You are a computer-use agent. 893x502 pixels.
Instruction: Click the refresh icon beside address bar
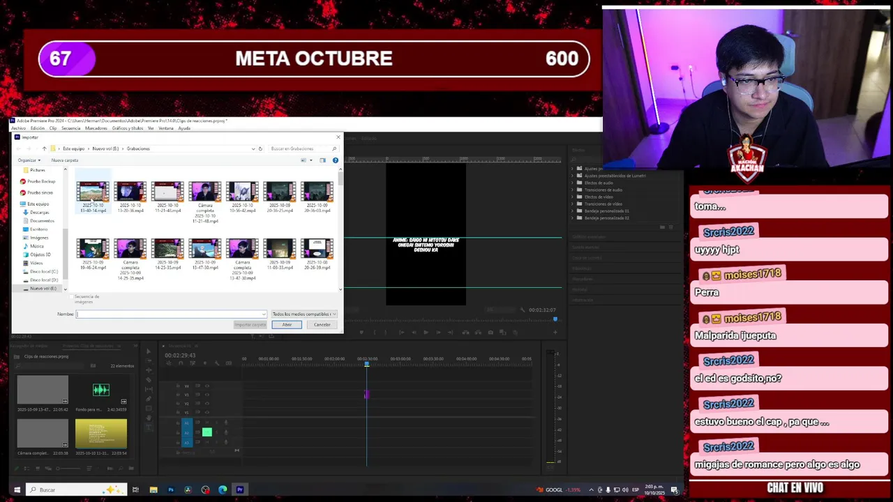[260, 149]
